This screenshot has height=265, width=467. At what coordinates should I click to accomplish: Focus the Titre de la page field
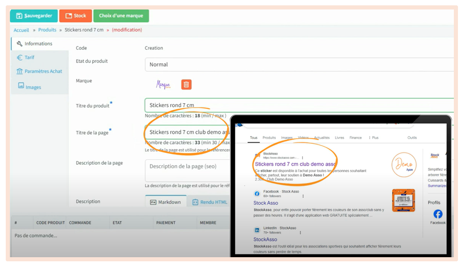pyautogui.click(x=187, y=132)
